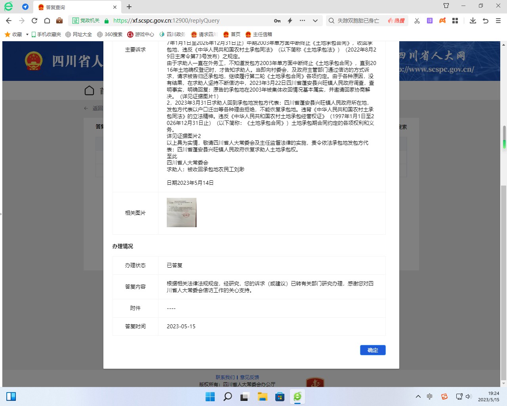Click the 确定 confirm button
Screen dimensions: 507x406
pyautogui.click(x=372, y=350)
